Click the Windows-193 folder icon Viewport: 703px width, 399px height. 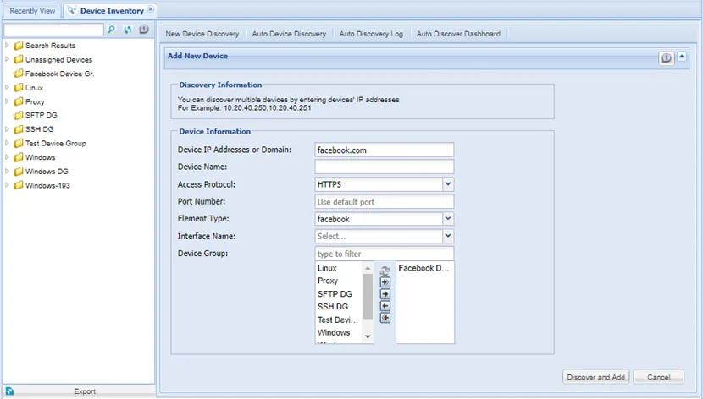[x=19, y=185]
